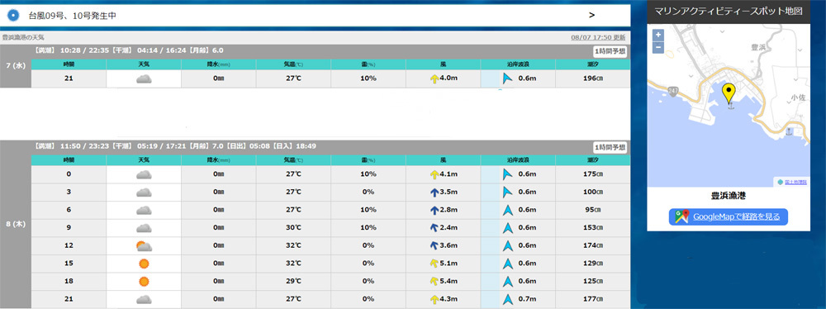Click the wind arrow next to 4.1m
The height and width of the screenshot is (309, 826).
click(x=434, y=174)
